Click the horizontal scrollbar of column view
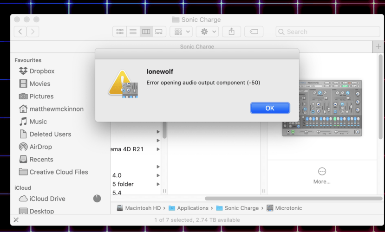This screenshot has height=232, width=385. tap(294, 199)
